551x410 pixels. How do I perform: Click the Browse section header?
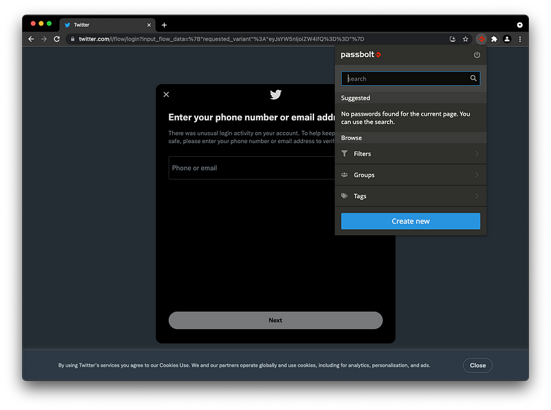point(410,138)
